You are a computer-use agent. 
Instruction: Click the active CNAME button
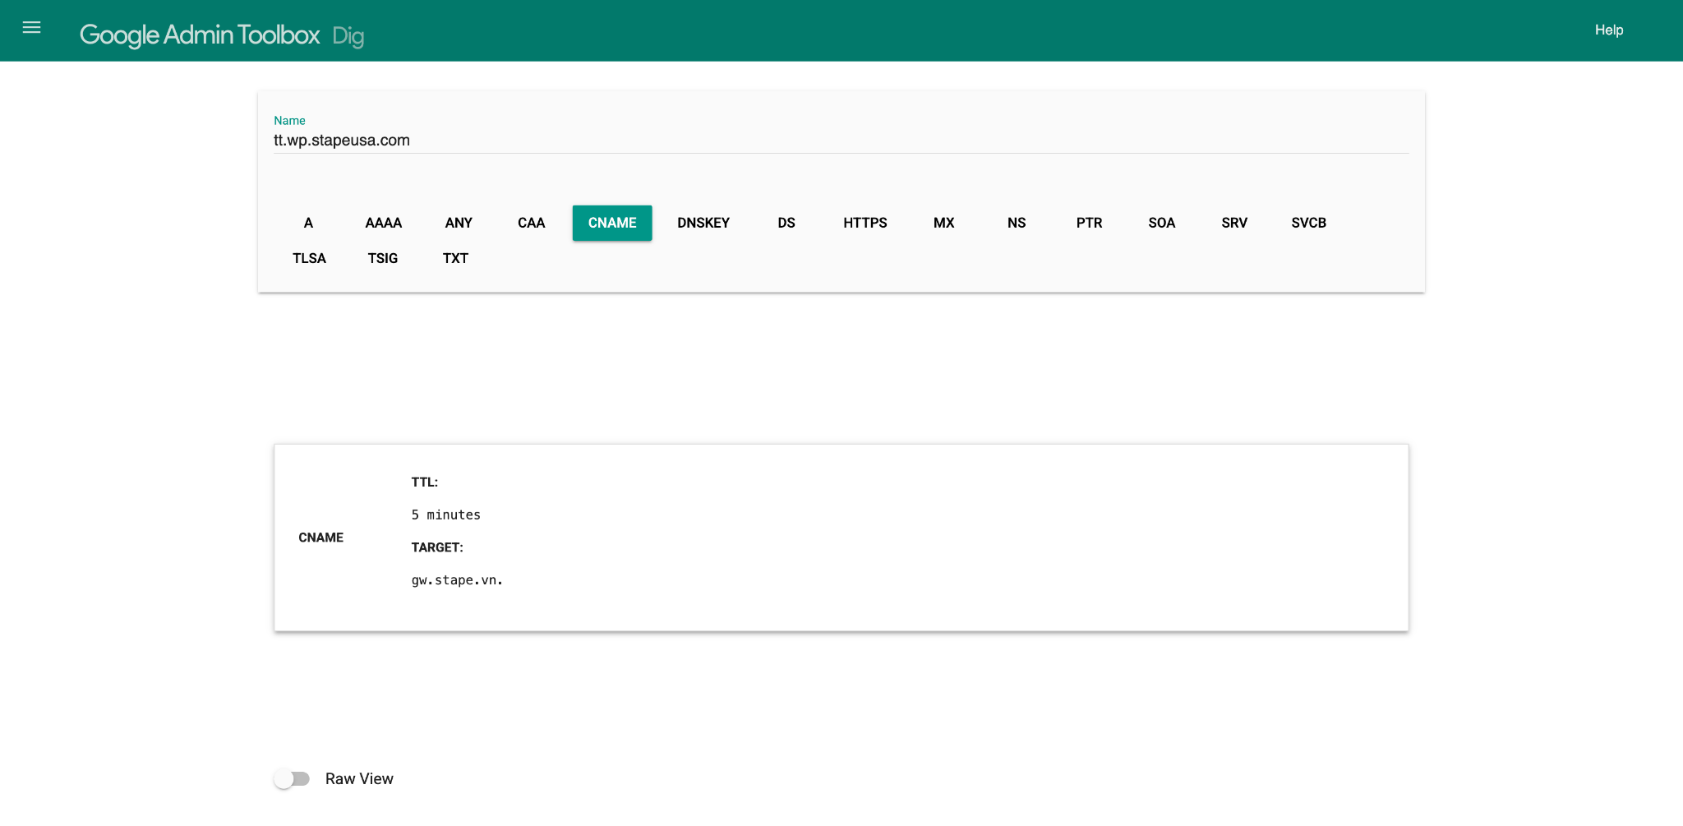pos(612,224)
